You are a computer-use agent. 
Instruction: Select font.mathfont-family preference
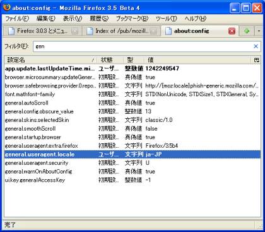coord(132,94)
